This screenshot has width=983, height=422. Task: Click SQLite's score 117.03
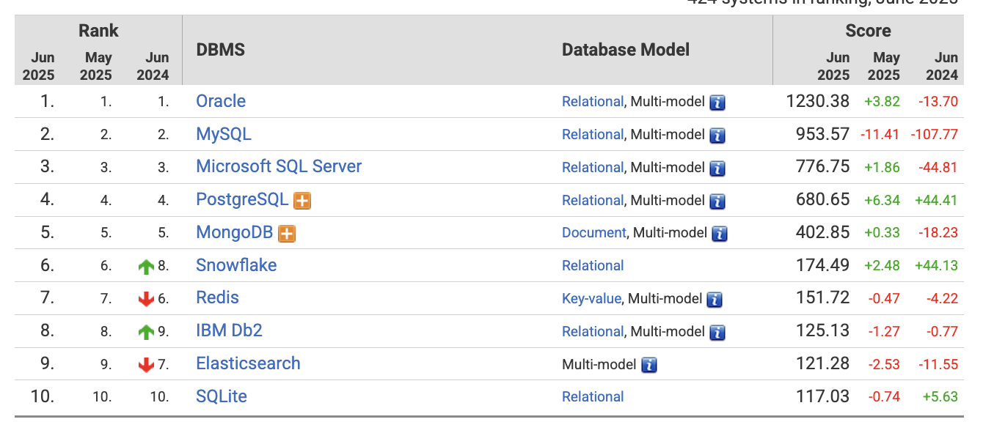click(x=822, y=396)
